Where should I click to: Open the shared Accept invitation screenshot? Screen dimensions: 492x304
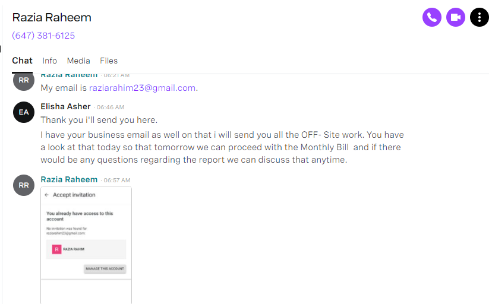[x=86, y=245]
